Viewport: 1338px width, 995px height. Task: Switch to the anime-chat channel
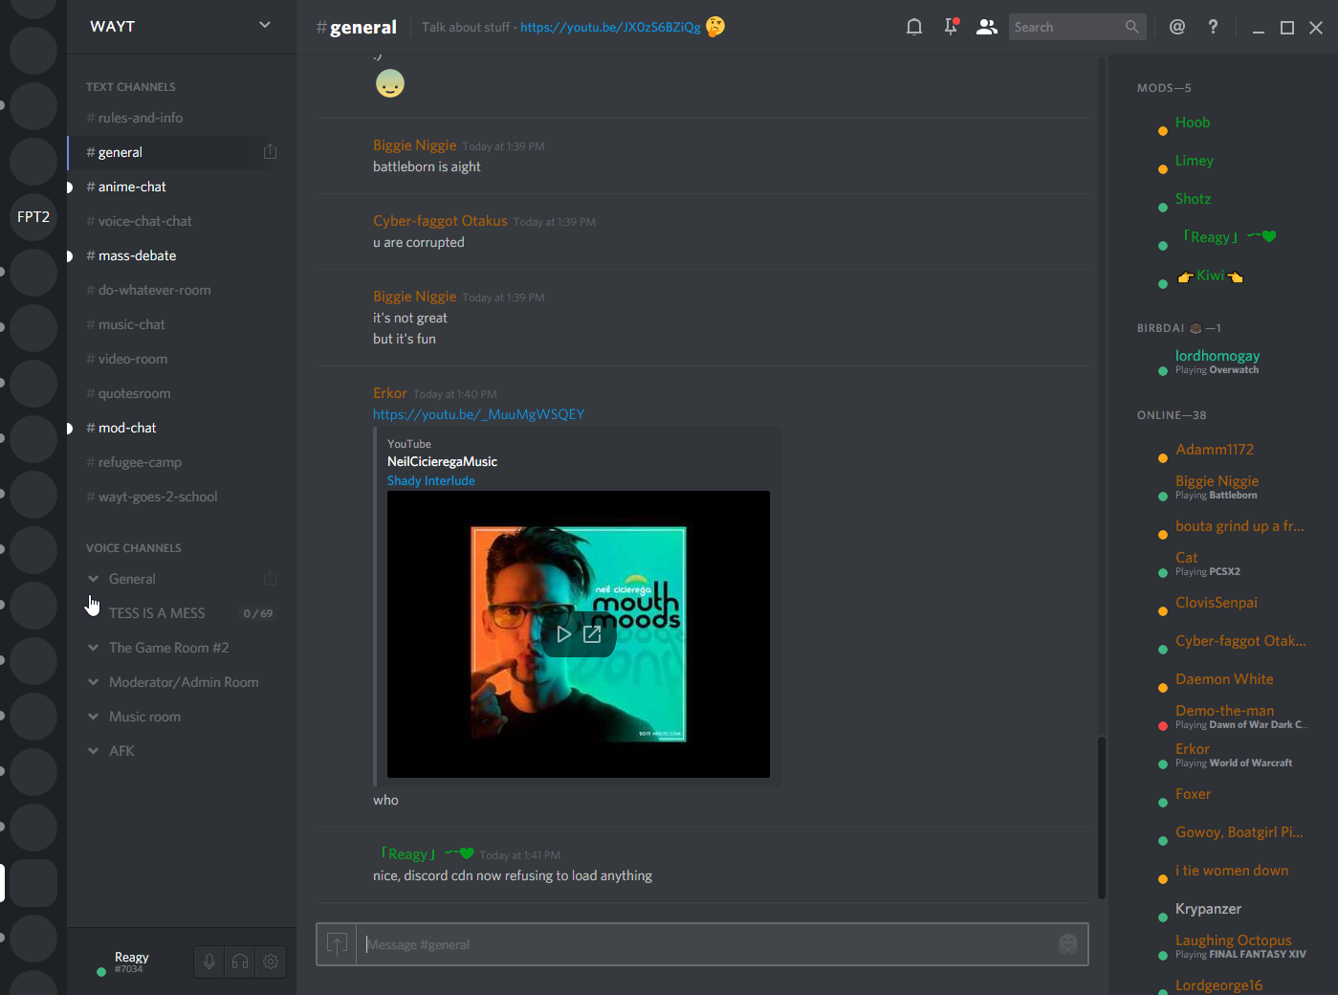pos(181,187)
